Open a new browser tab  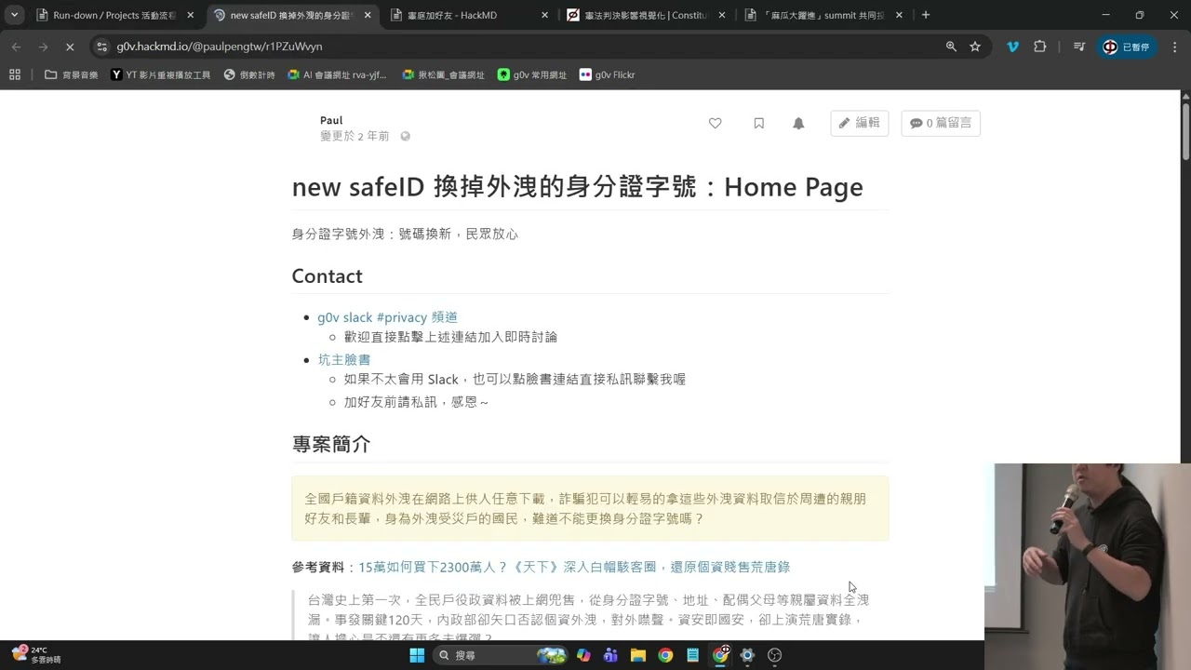point(925,15)
